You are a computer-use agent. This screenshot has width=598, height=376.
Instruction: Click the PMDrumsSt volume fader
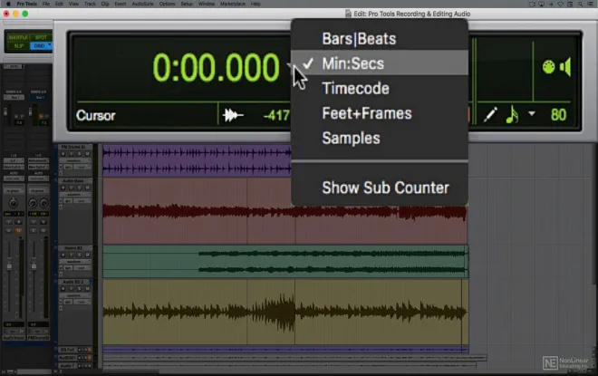pos(34,265)
